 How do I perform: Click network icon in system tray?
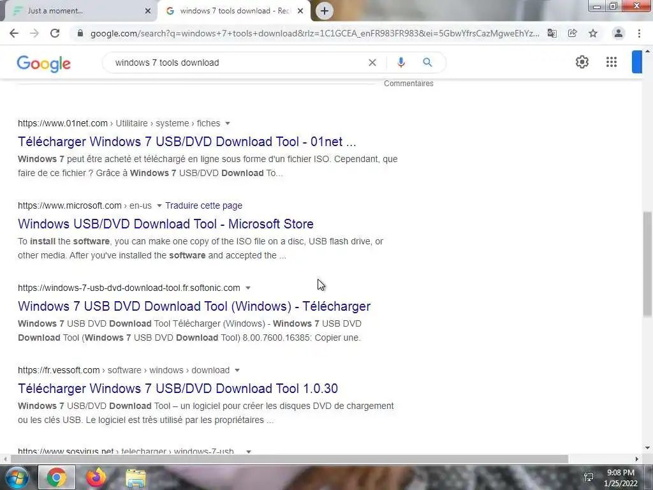tap(589, 477)
